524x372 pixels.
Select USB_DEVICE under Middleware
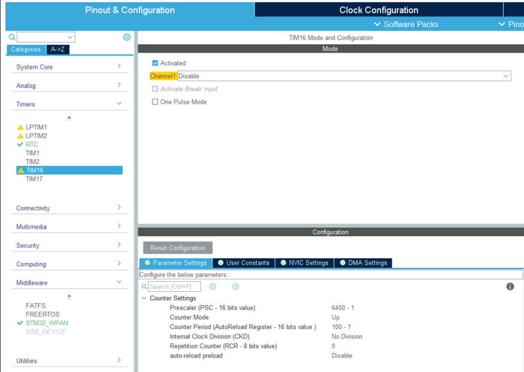[x=46, y=331]
